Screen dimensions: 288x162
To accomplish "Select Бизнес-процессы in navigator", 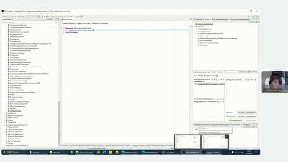I will [x=14, y=141].
